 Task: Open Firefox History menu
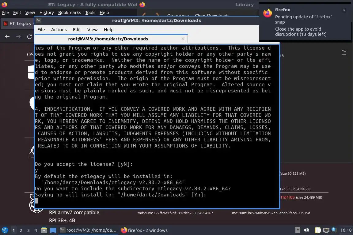[47, 13]
